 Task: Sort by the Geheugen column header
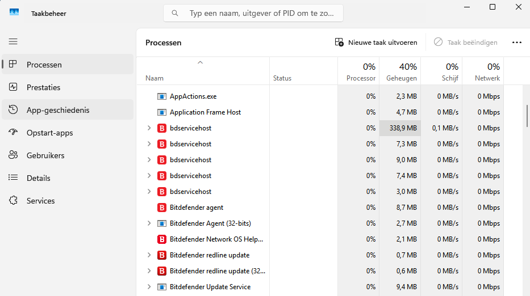(x=400, y=71)
